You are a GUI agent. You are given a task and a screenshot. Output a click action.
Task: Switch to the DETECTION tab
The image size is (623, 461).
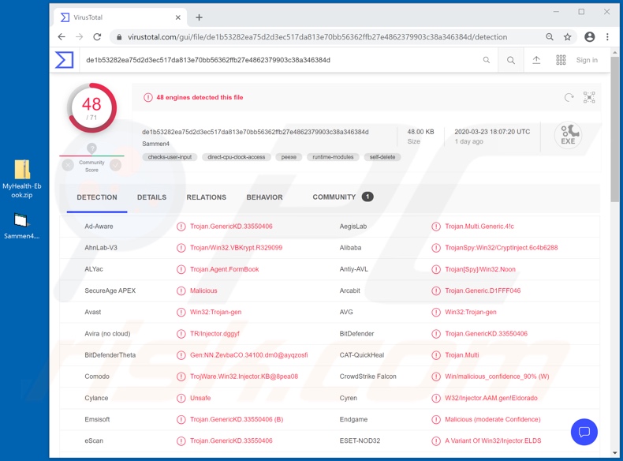tap(97, 197)
